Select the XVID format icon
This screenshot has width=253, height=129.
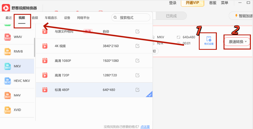(8, 110)
